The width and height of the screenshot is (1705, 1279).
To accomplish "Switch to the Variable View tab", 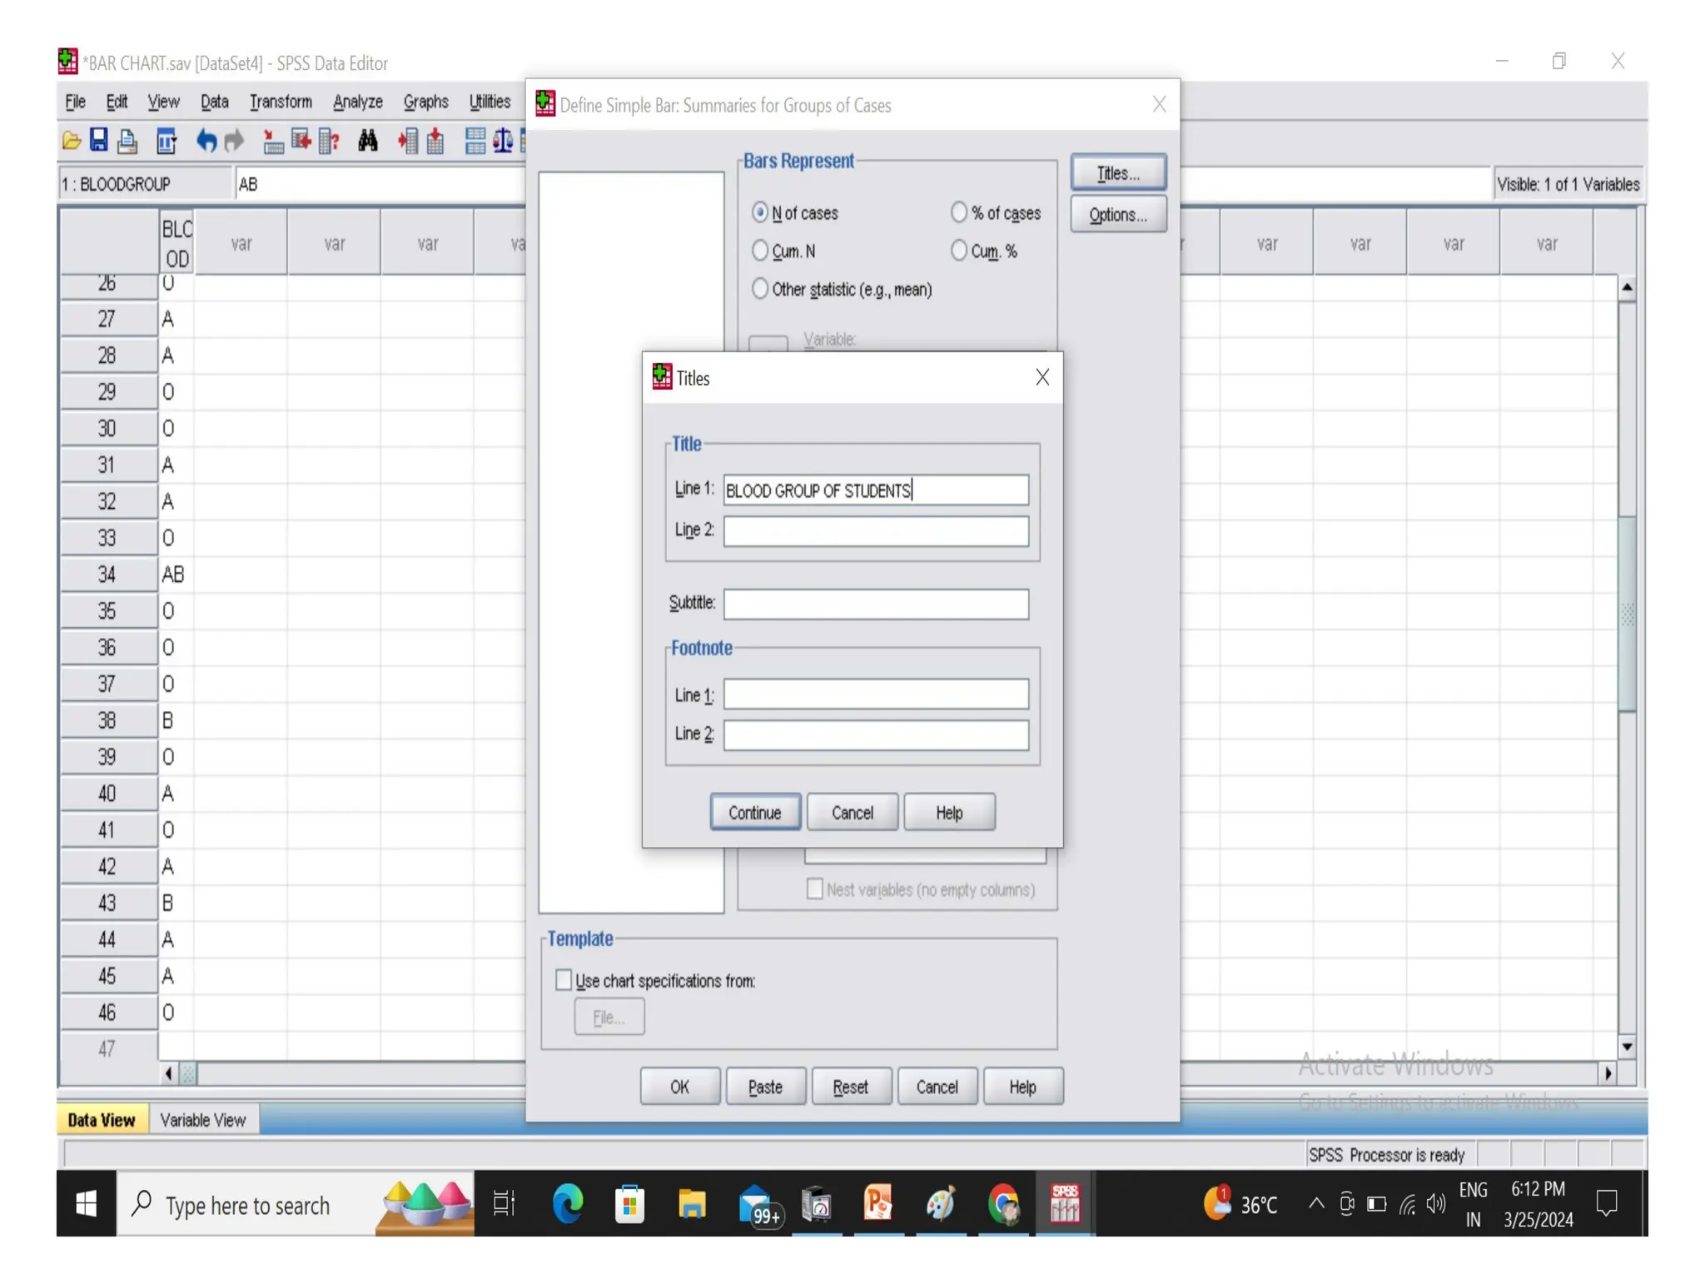I will [202, 1120].
